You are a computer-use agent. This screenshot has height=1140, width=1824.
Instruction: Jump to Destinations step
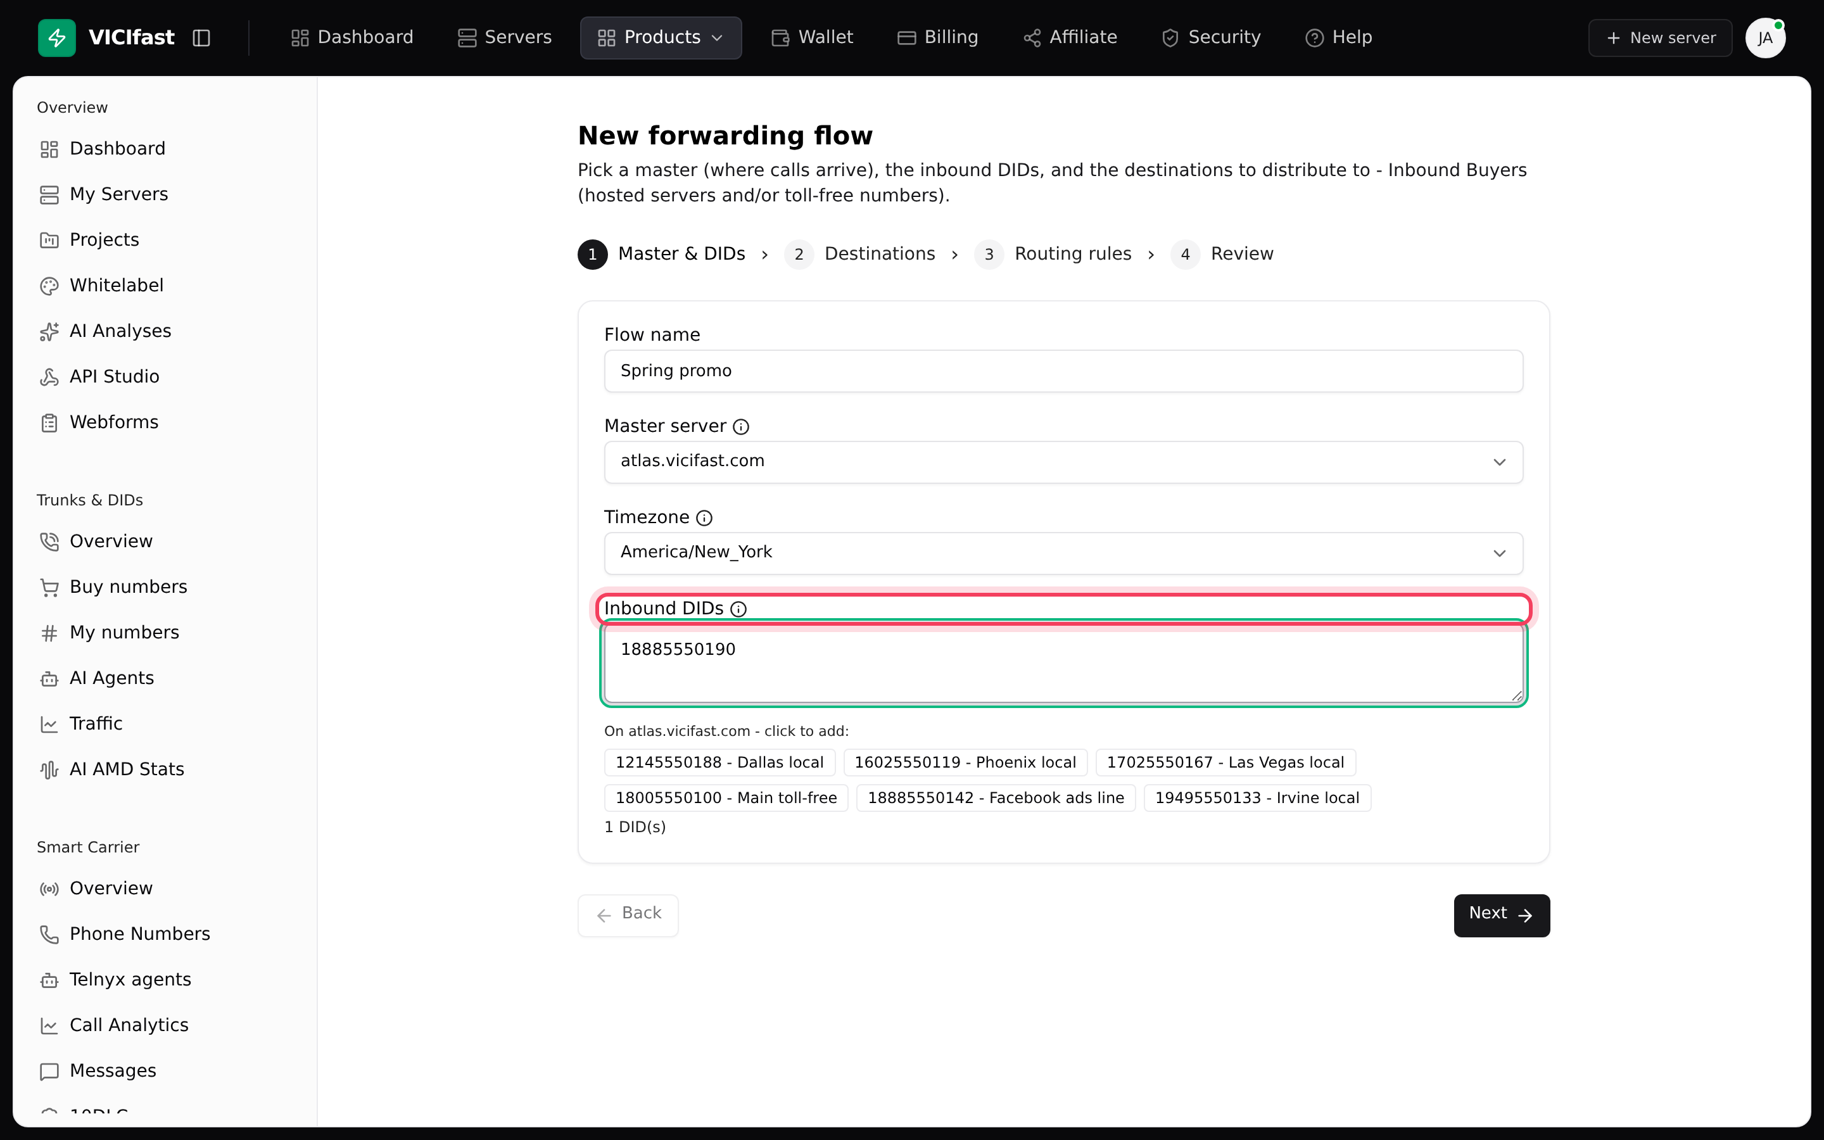860,254
